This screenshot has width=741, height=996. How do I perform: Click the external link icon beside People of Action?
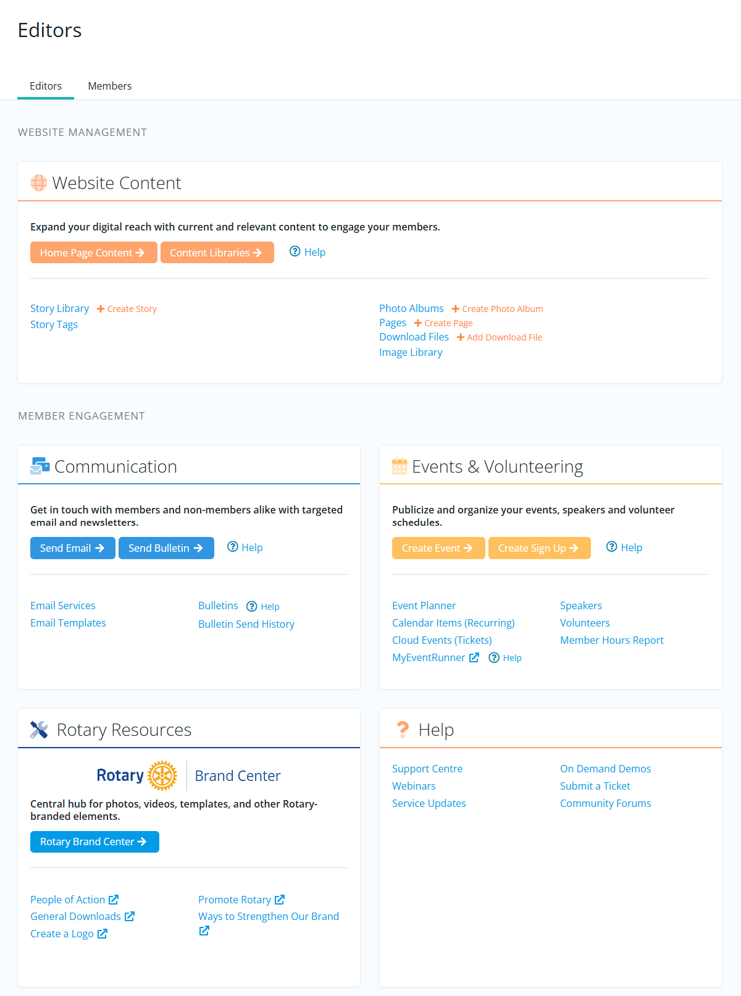click(114, 900)
